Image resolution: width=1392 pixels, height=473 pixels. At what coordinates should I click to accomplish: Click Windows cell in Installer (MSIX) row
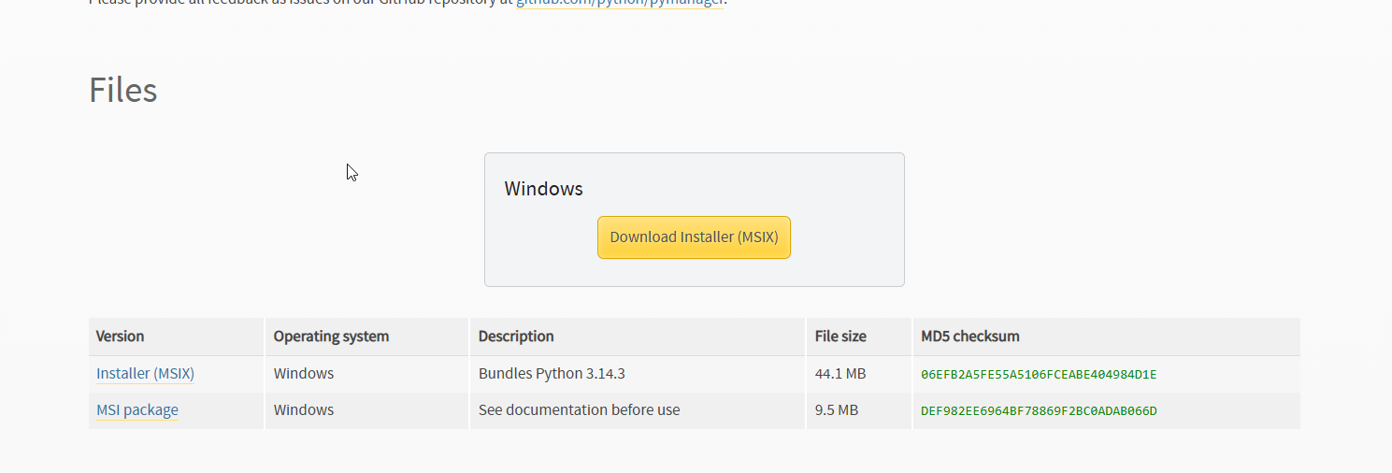click(304, 374)
